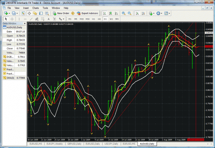Switch chart to Line Chart mode

(116, 13)
